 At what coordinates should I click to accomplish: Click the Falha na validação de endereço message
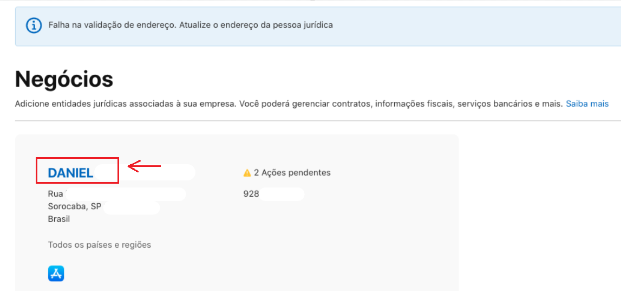coord(112,25)
